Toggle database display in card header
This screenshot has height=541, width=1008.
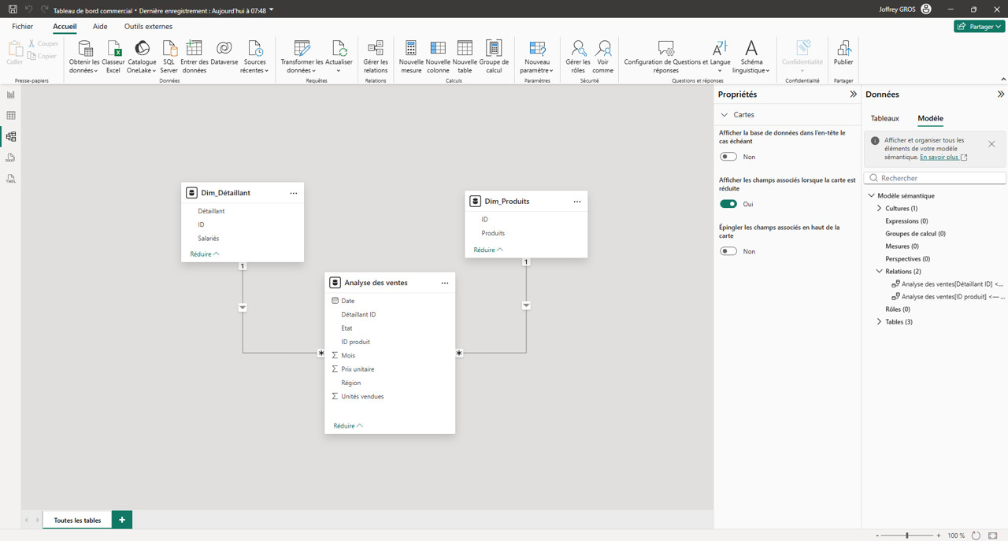[728, 157]
